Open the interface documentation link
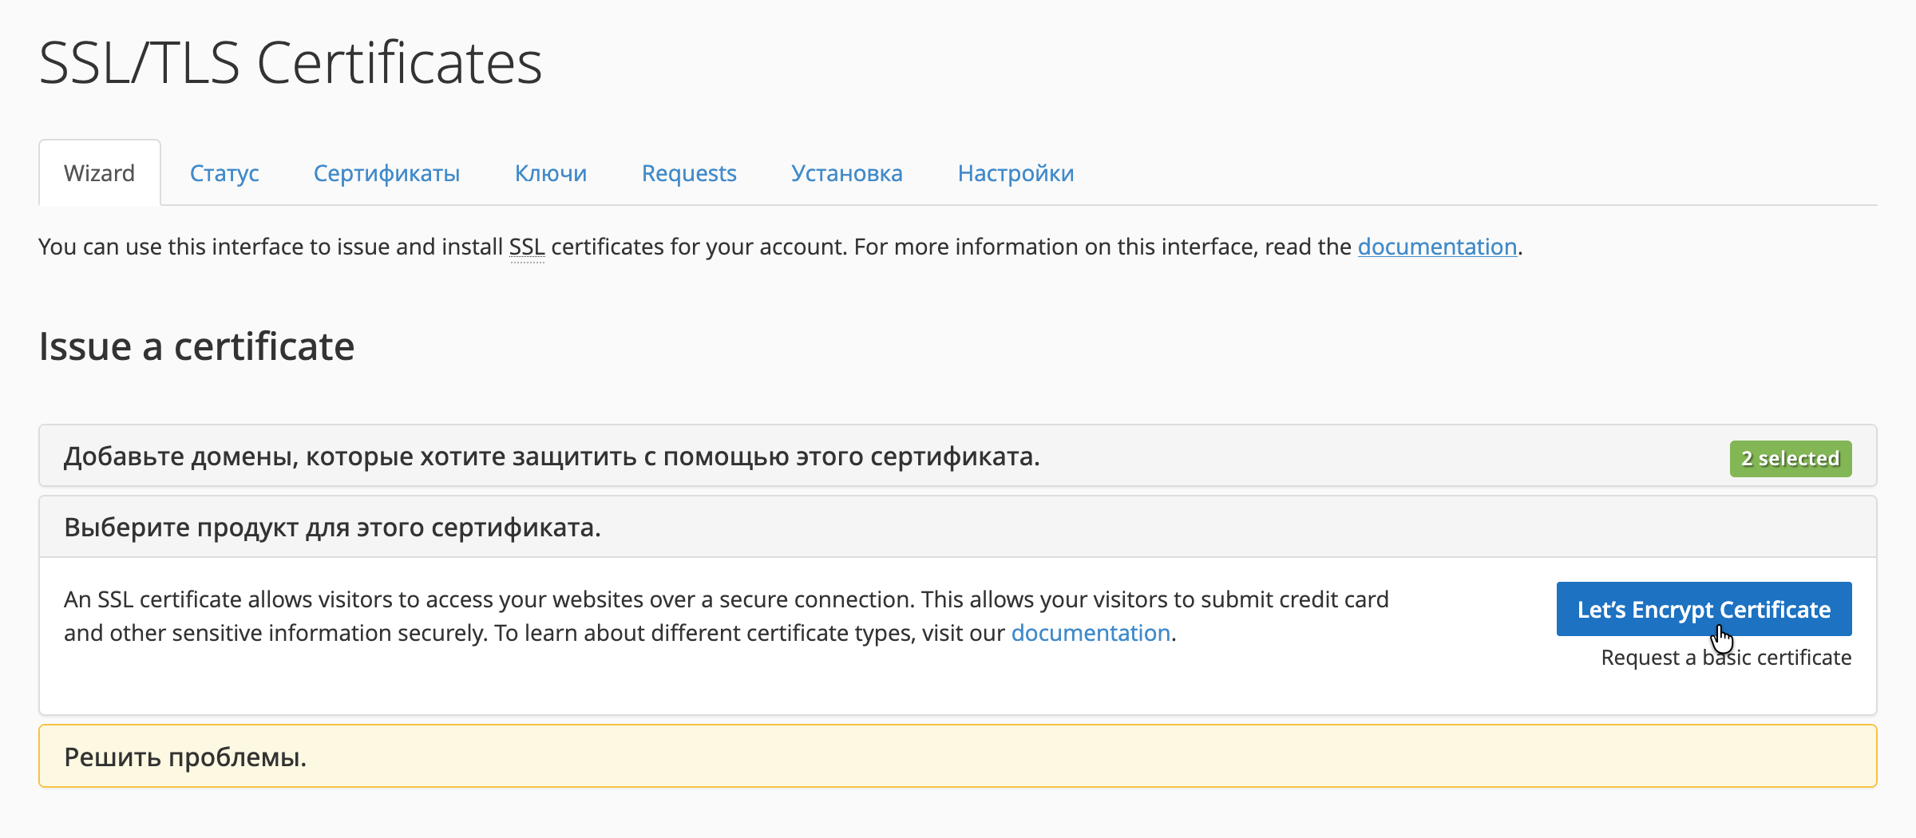Viewport: 1916px width, 838px height. (1436, 247)
